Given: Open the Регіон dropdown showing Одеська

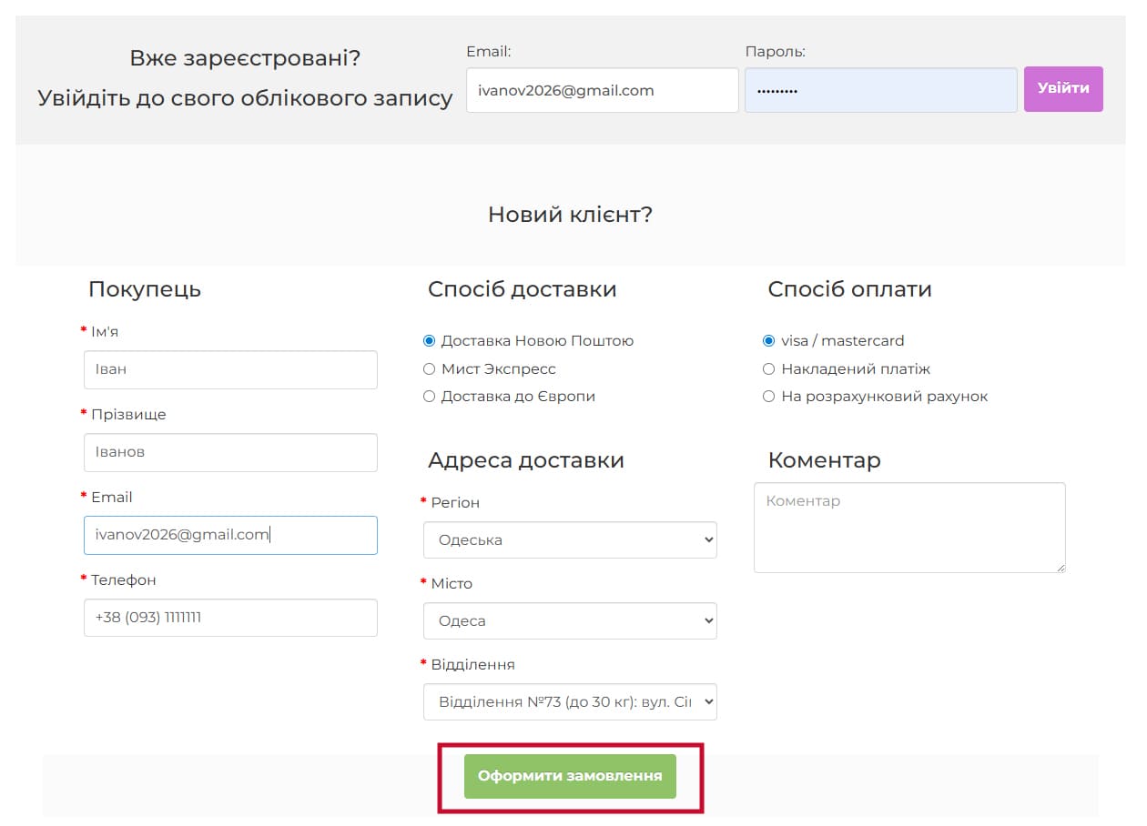Looking at the screenshot, I should [570, 539].
